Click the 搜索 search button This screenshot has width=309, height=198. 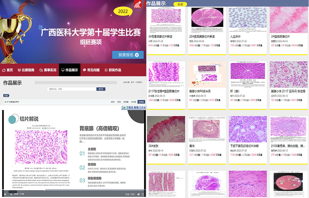click(x=101, y=89)
